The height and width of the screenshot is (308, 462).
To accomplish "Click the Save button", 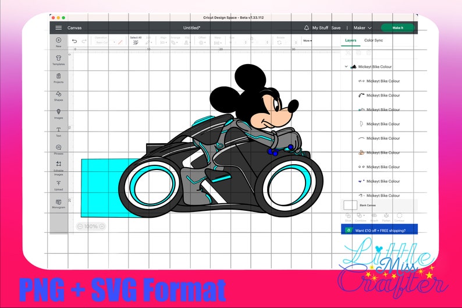I will point(336,28).
